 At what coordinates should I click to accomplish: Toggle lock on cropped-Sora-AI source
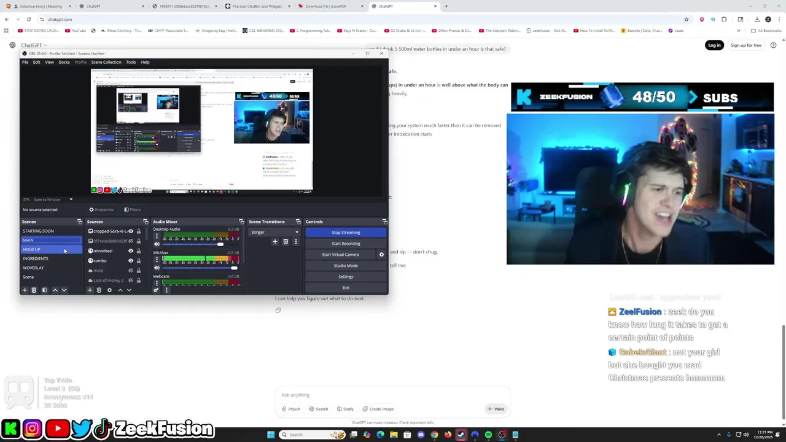(139, 231)
